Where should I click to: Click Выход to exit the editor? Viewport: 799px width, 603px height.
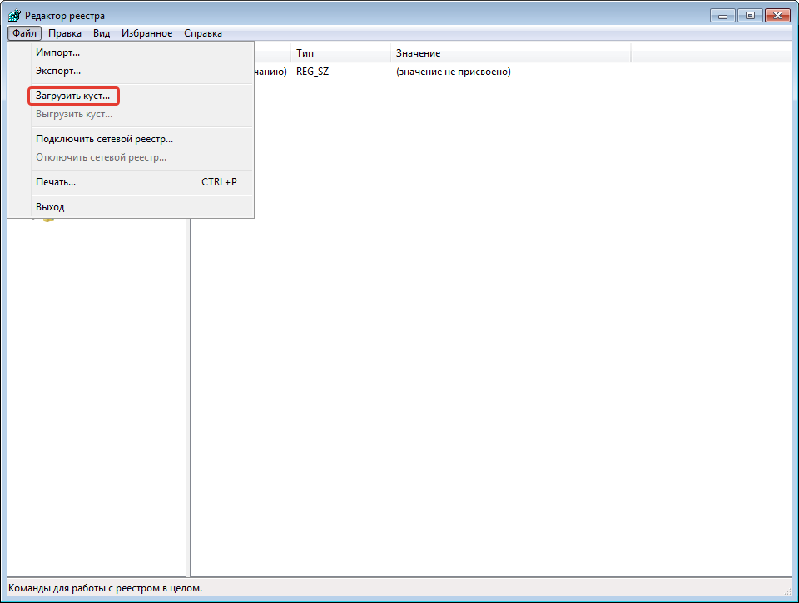pyautogui.click(x=50, y=207)
